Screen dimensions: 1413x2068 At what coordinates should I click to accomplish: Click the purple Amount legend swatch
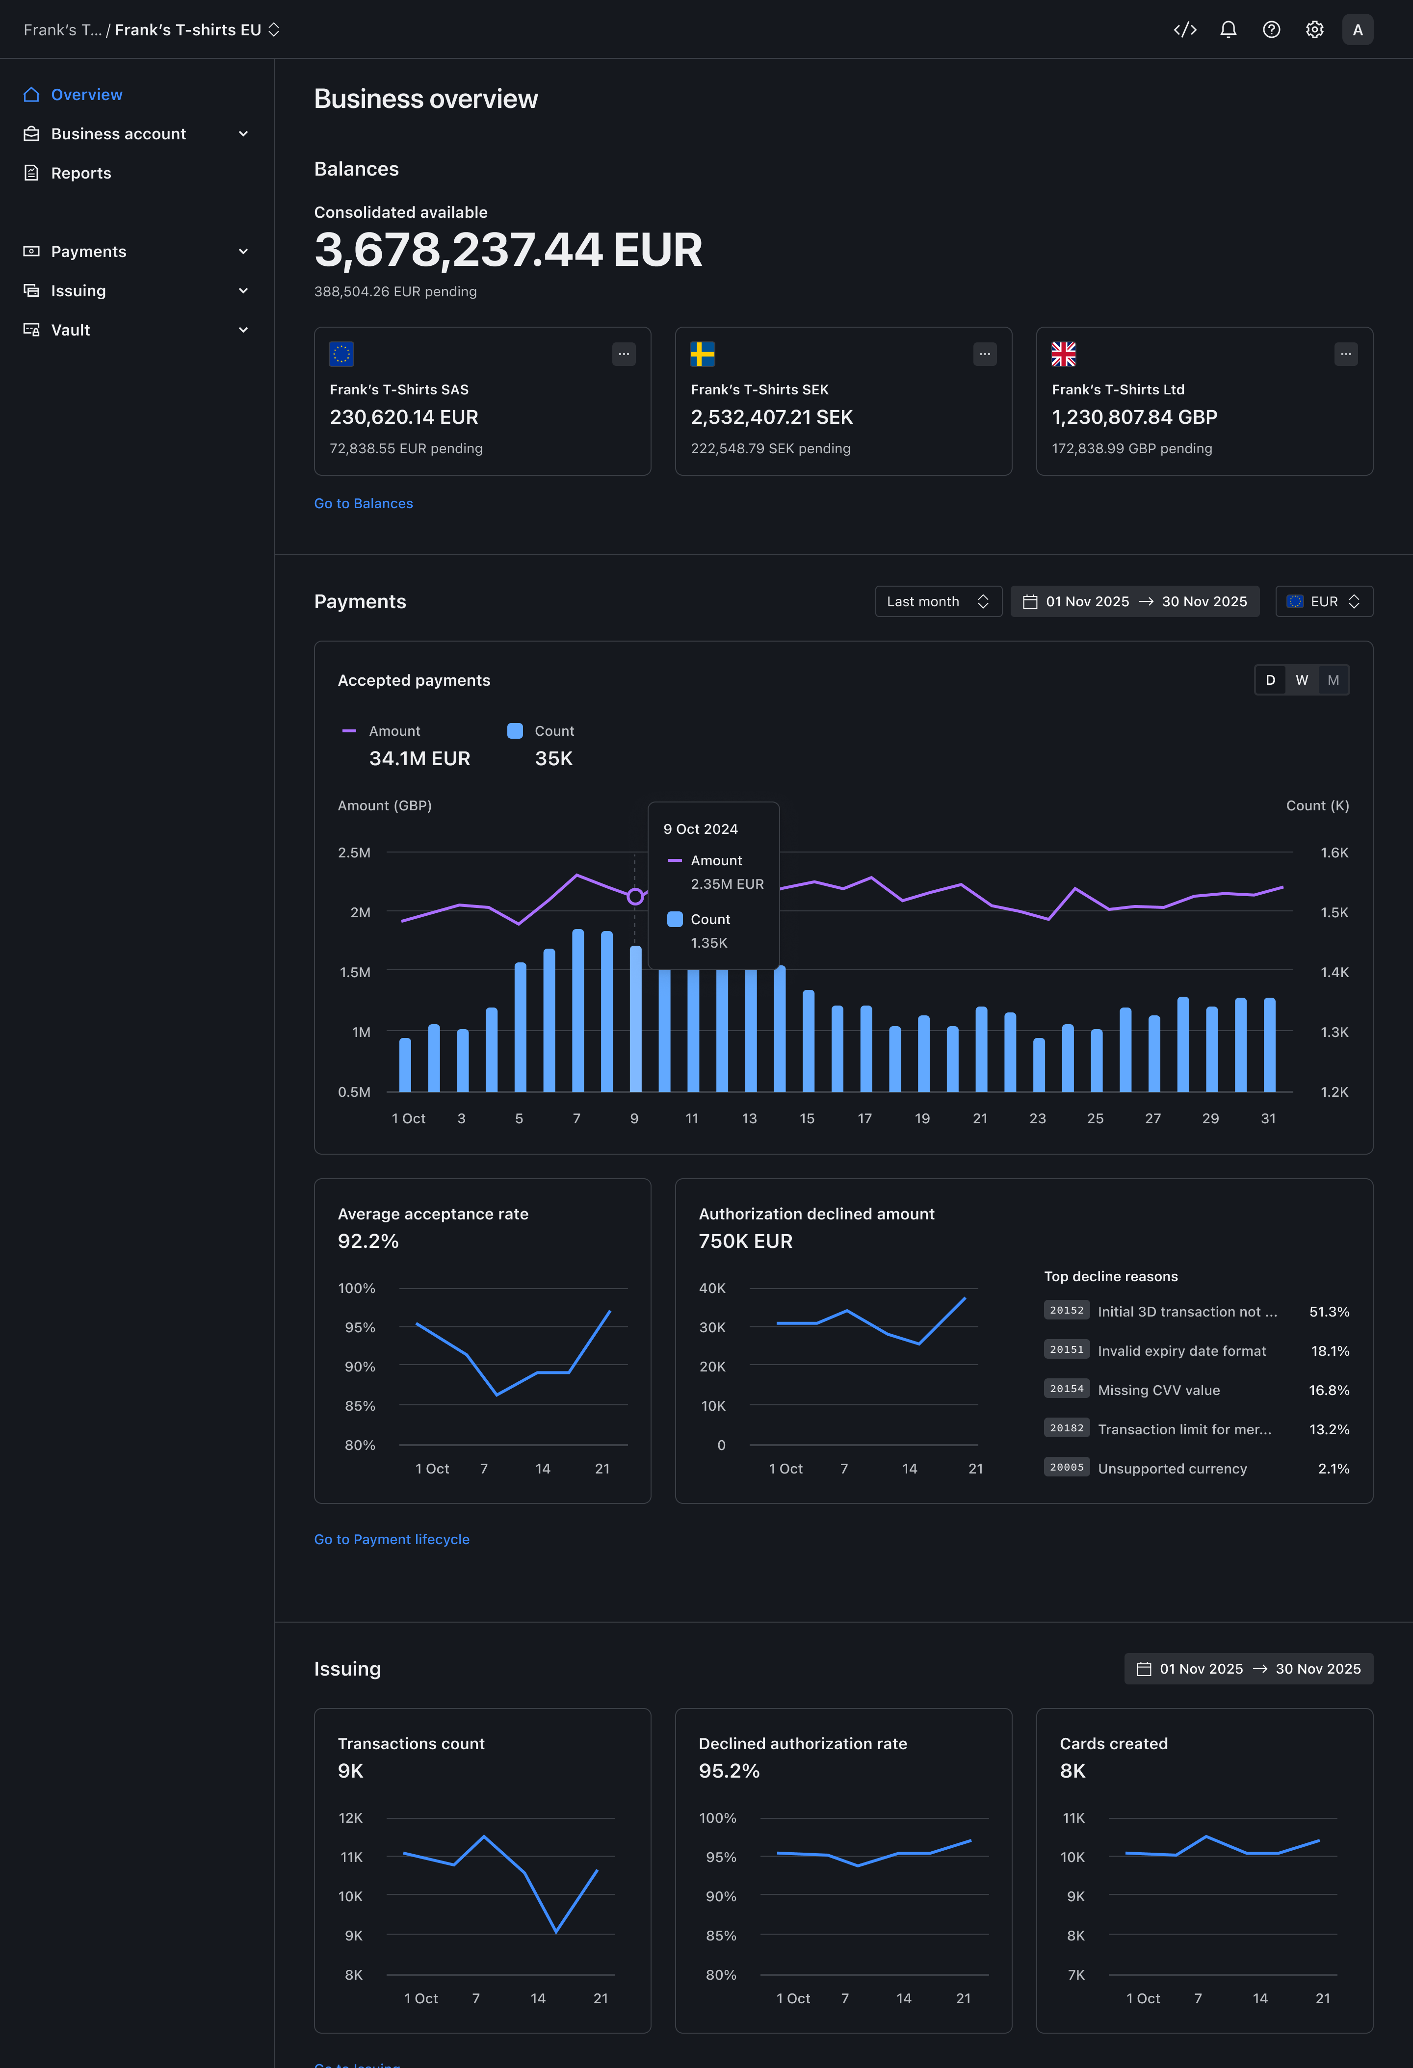[349, 730]
